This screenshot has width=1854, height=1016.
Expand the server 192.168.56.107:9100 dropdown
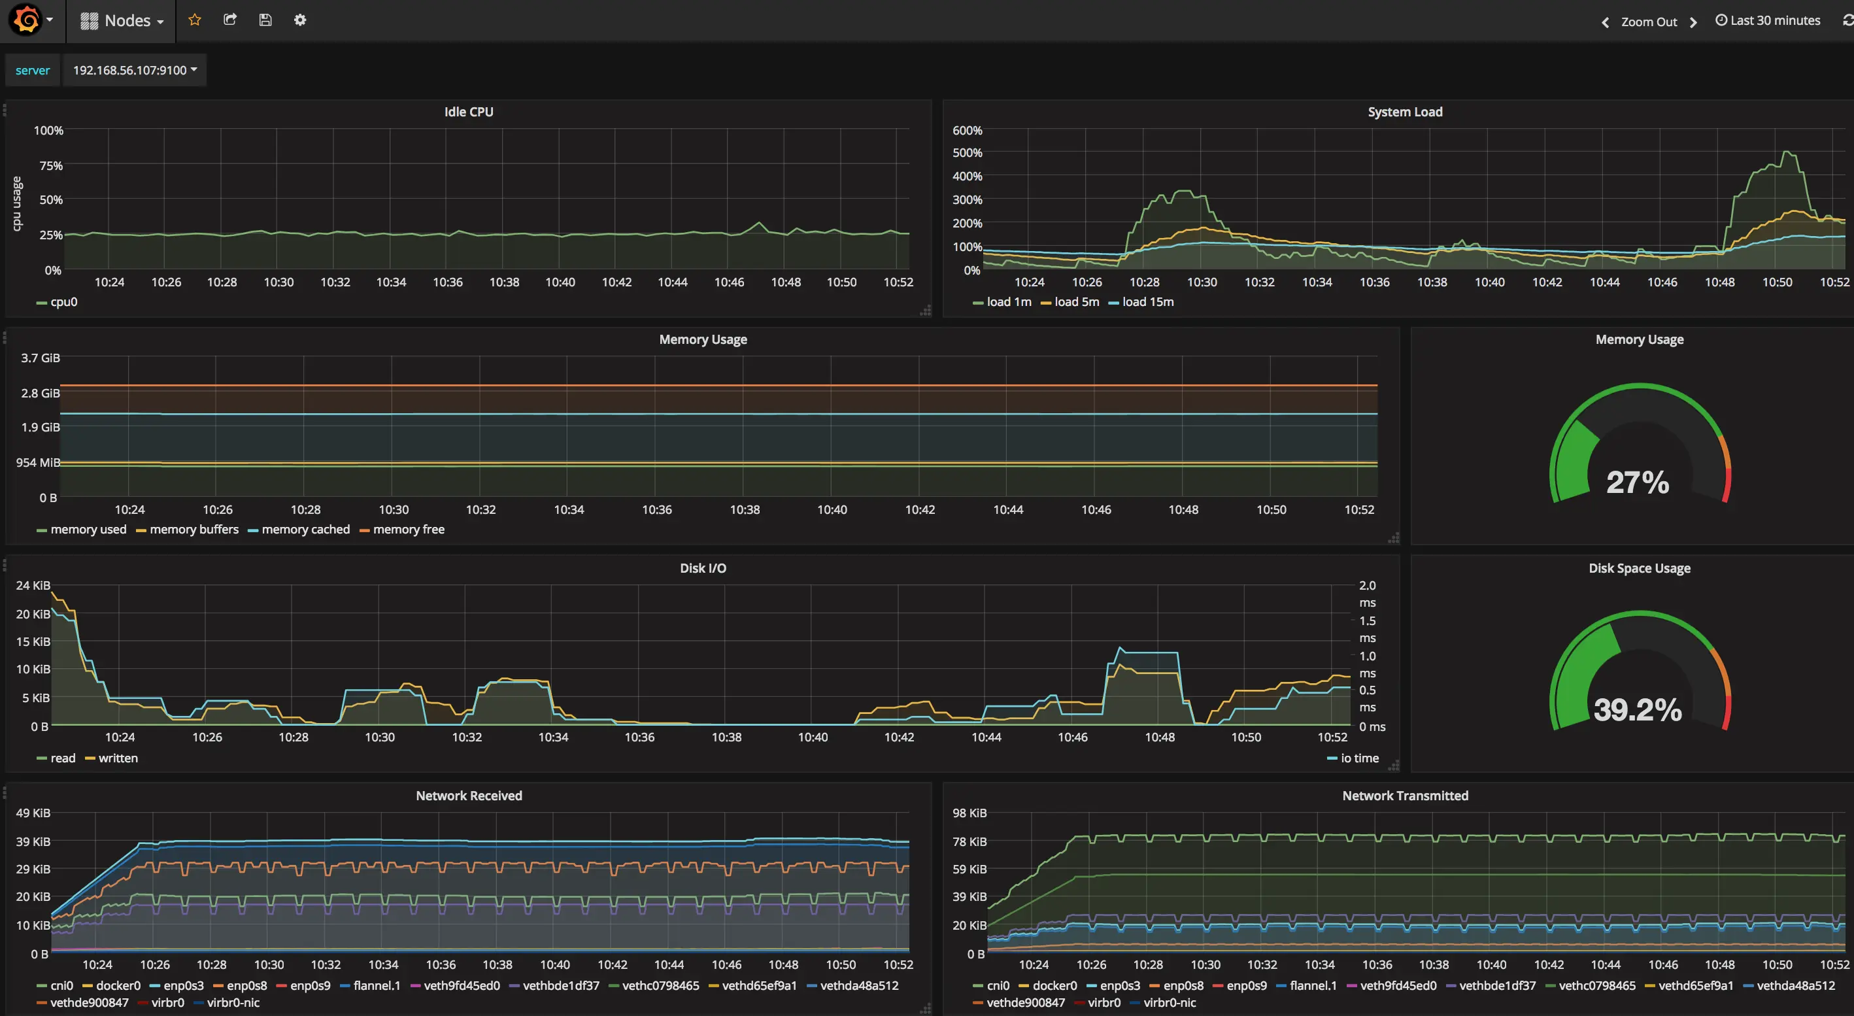click(x=135, y=71)
